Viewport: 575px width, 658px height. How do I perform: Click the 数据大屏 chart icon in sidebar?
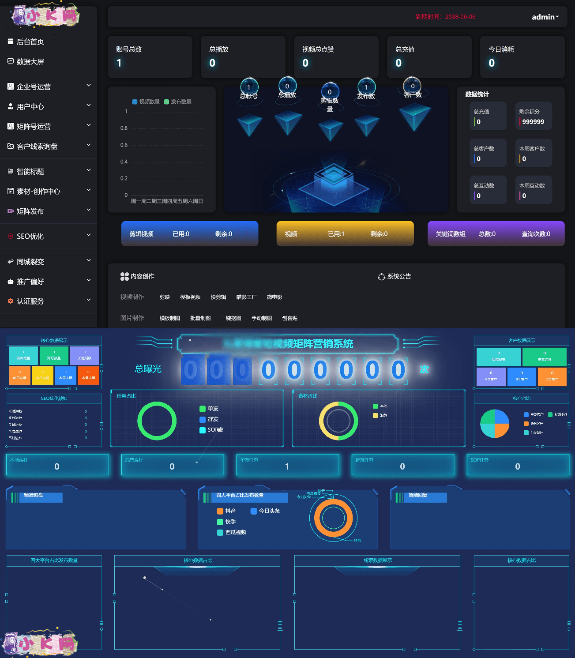click(11, 61)
